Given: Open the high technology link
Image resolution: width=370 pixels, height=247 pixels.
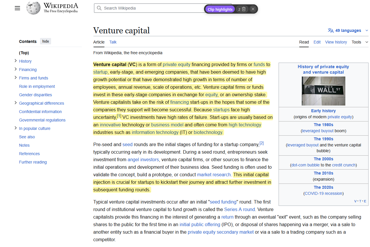Looking at the screenshot, I should 245,125.
